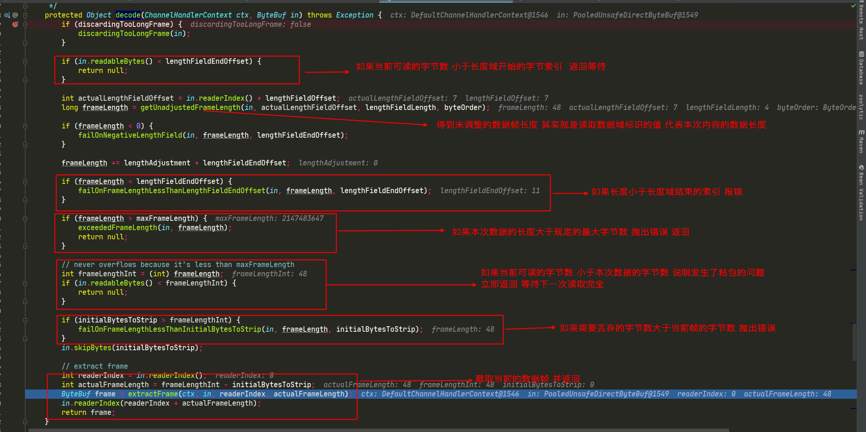Screen dimensions: 866x432
Task: Click the 'lengthAdjustment: 0' inline debug value
Action: 338,163
